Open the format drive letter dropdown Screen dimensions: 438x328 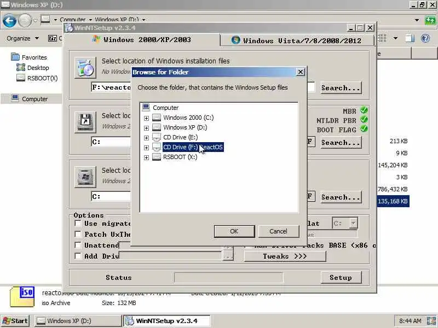click(x=353, y=224)
